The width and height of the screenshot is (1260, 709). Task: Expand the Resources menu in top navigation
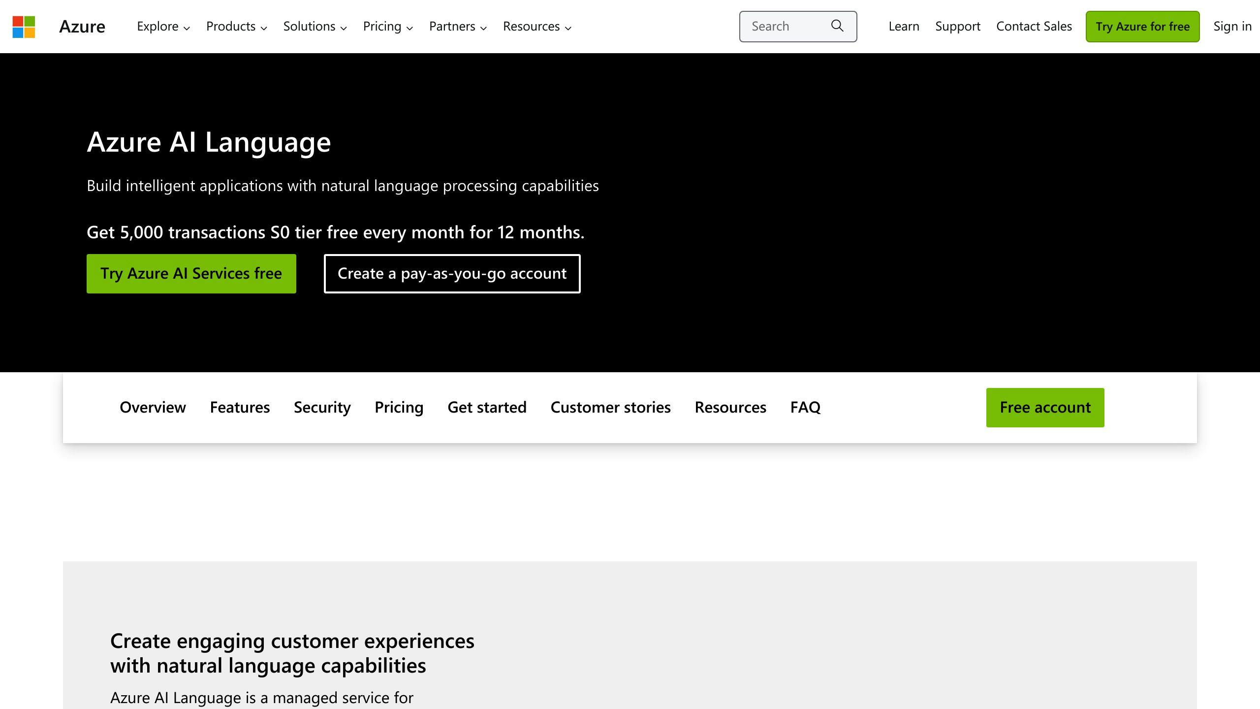point(537,27)
